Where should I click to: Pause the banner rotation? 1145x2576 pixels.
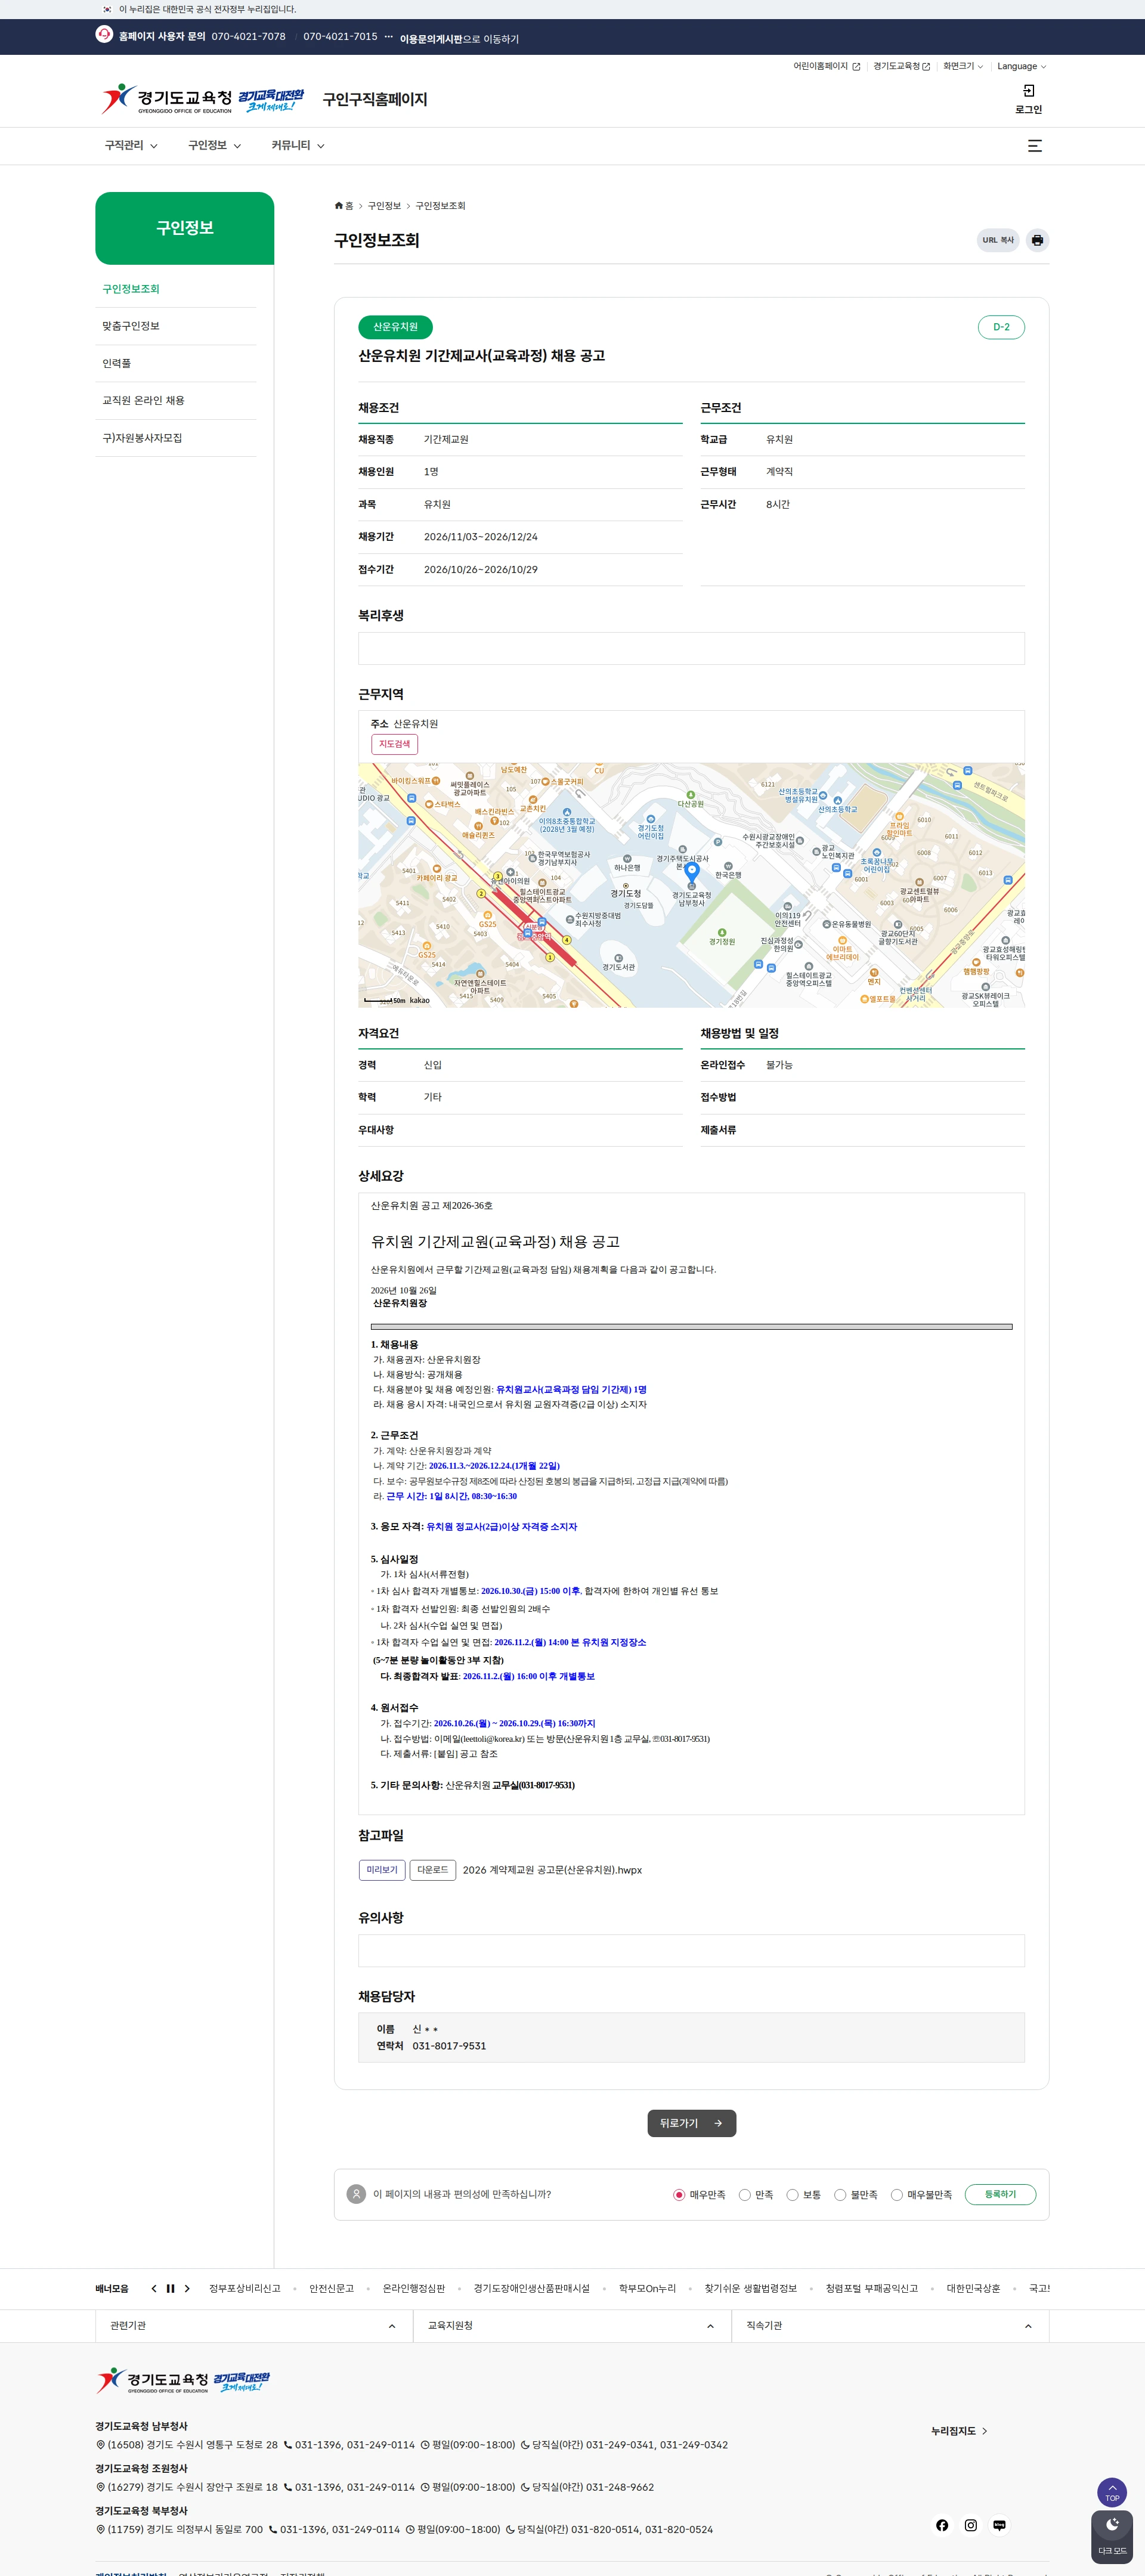pos(170,2288)
